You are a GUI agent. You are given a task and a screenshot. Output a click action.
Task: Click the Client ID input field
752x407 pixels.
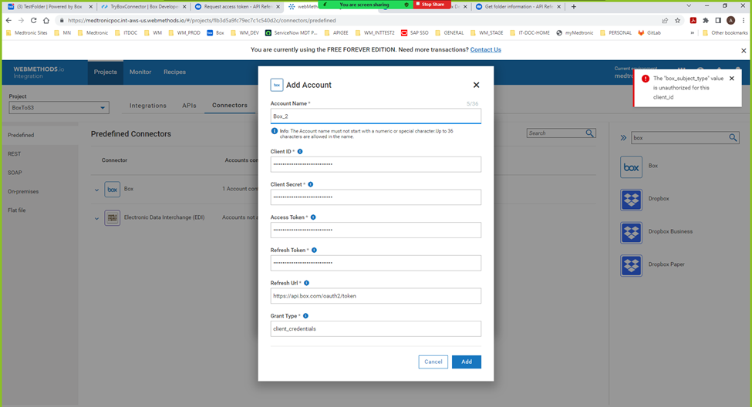376,164
